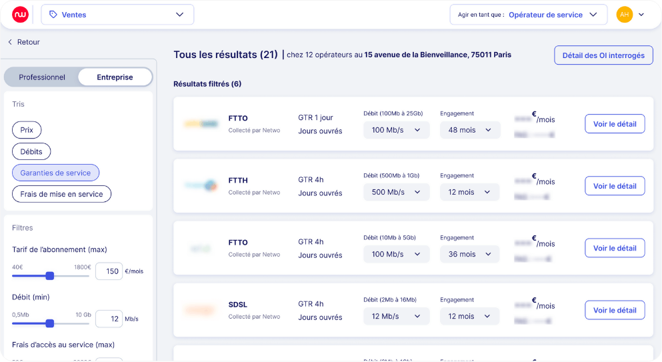Open the 36 mois engagement dropdown
662x362 pixels.
coord(470,254)
